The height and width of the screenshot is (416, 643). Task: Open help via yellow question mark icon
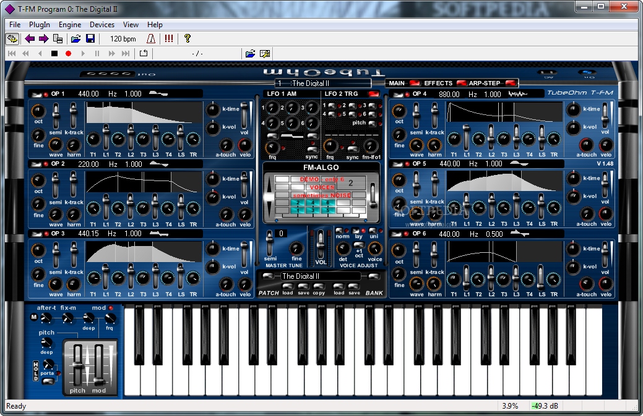tap(188, 38)
